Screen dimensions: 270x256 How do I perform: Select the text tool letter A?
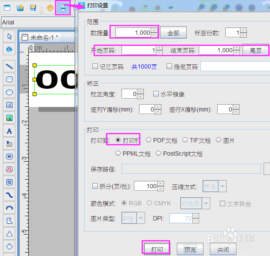9,131
